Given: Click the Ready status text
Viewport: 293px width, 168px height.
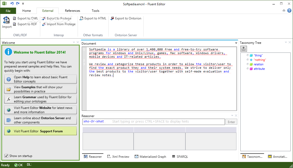Looking at the screenshot, I should 5,165.
